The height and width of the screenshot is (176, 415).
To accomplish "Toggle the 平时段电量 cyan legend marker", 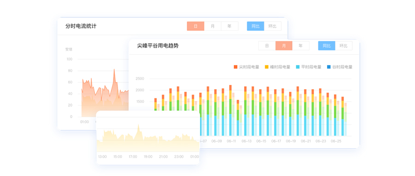I will coord(298,67).
